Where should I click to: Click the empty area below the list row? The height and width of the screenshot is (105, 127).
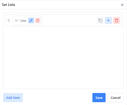click(63, 57)
